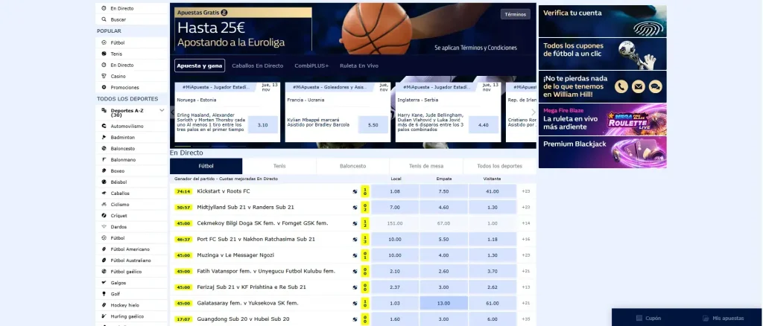
Task: Click the phone contact icon in William Hill banner
Action: [x=621, y=86]
